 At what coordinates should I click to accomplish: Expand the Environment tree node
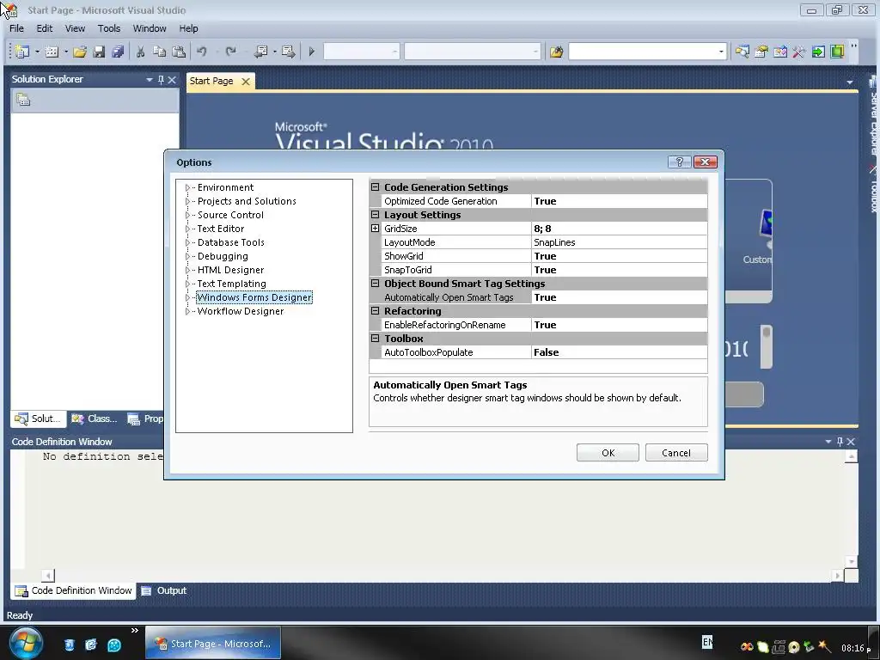[187, 187]
